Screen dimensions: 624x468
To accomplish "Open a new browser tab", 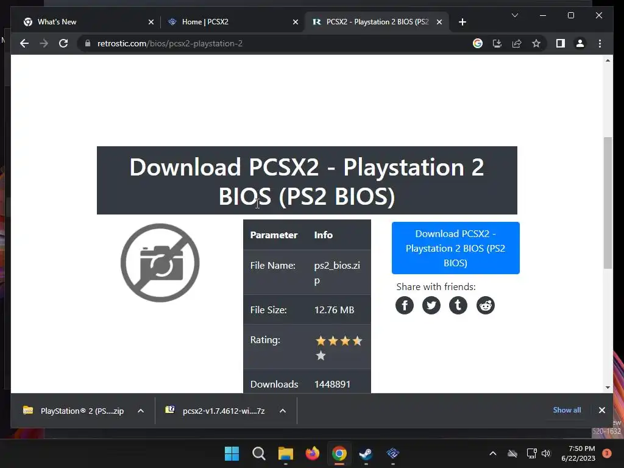I will (462, 22).
